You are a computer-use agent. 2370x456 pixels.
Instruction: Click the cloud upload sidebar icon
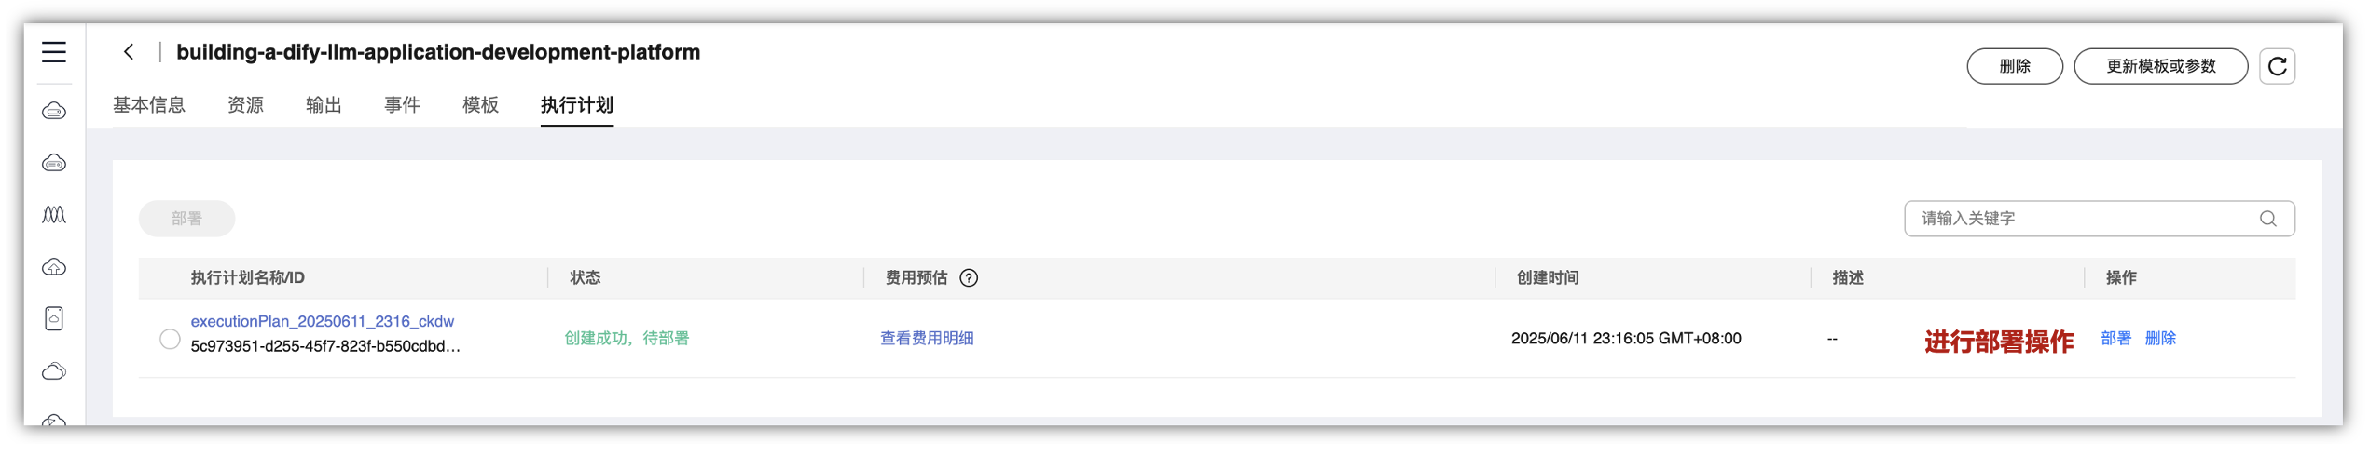(x=54, y=268)
